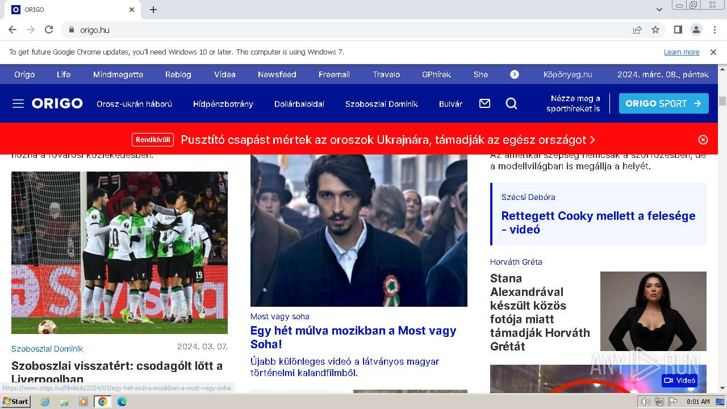Image resolution: width=727 pixels, height=409 pixels.
Task: Open the Liverpool football players photo
Action: 119,253
